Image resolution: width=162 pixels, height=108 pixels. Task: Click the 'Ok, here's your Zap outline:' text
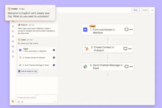(x=28, y=43)
